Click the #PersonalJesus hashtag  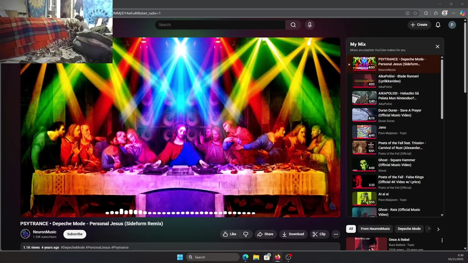point(98,247)
